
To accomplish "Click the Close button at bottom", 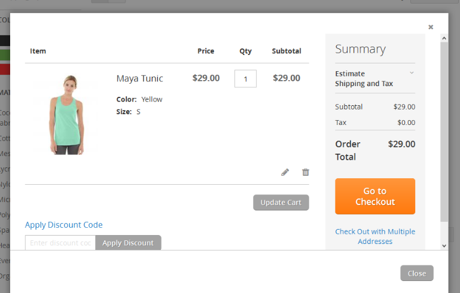I will tap(416, 273).
